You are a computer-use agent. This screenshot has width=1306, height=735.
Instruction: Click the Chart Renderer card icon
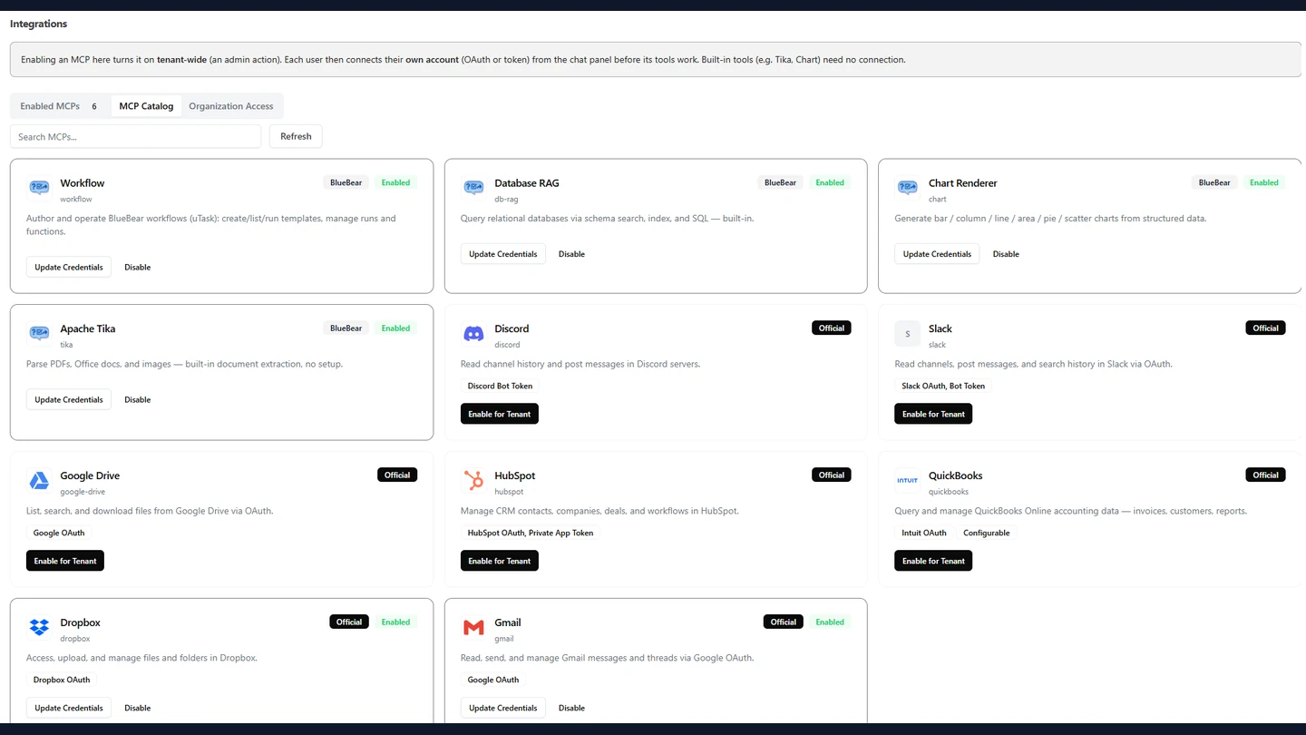[908, 188]
